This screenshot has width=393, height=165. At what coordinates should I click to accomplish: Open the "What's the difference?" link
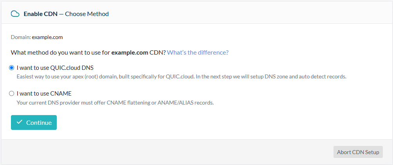point(198,52)
